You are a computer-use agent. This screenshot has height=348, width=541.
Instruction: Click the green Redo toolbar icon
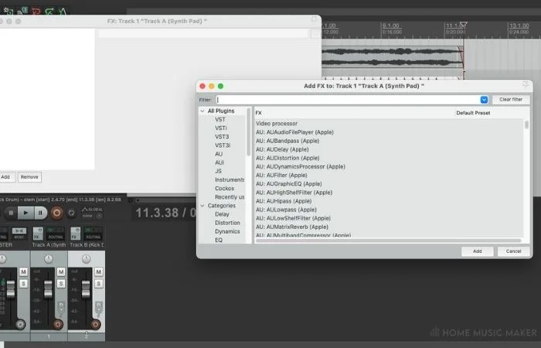(49, 12)
